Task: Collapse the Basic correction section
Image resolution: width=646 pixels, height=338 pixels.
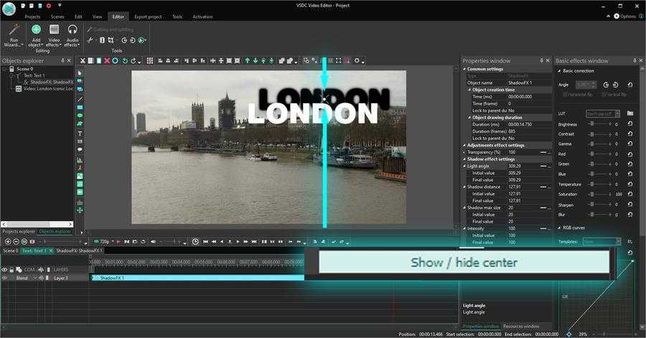Action: (559, 71)
